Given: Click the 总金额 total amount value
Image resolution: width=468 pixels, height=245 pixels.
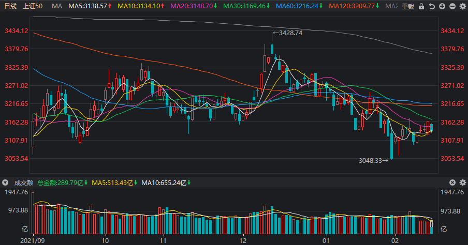Looking at the screenshot, I should point(62,182).
